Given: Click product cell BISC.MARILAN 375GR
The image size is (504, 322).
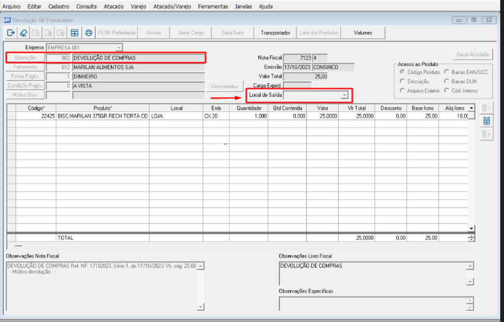Looking at the screenshot, I should point(102,116).
